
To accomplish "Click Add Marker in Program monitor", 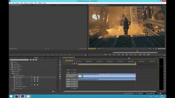I will (x=106, y=55).
